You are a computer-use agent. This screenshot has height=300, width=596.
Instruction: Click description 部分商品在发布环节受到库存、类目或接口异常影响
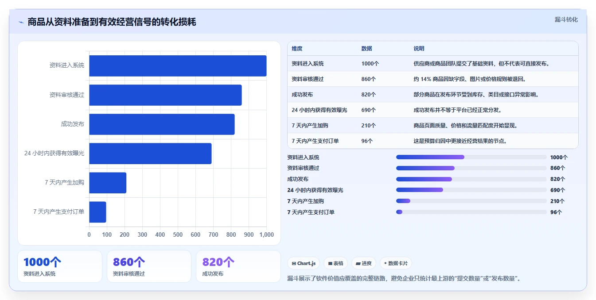[x=476, y=95]
